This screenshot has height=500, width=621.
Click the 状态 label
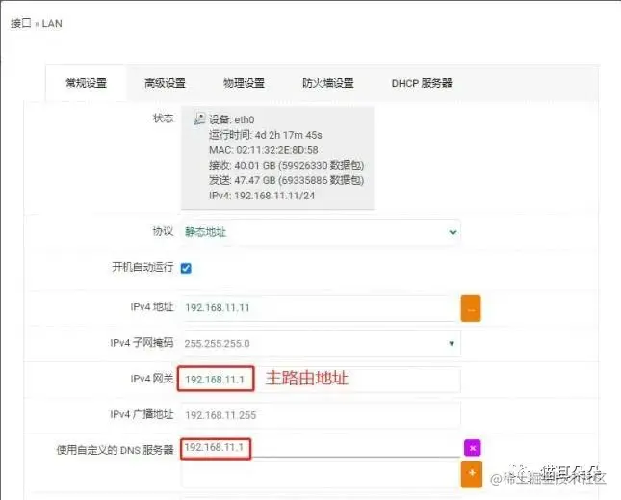pyautogui.click(x=163, y=118)
